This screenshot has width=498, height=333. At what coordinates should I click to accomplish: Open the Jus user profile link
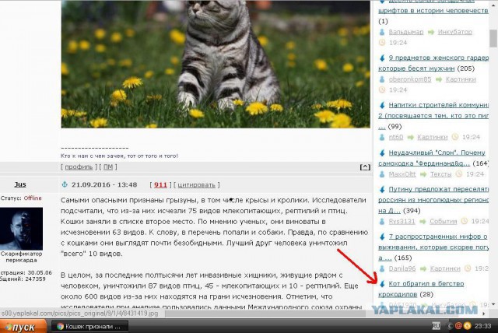(x=20, y=184)
